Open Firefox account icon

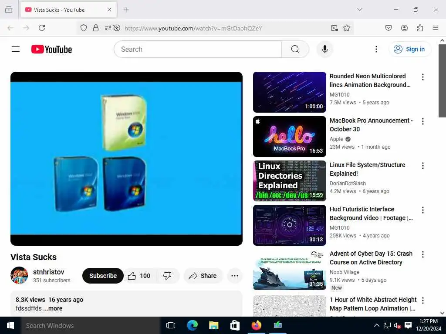coord(404,28)
